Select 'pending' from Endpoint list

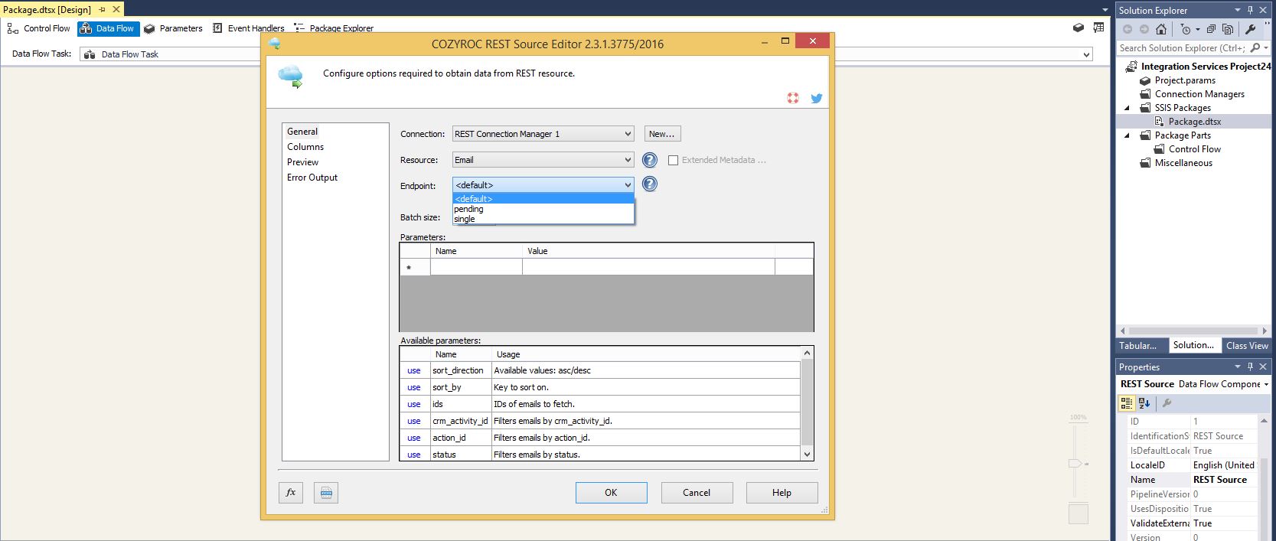point(468,209)
